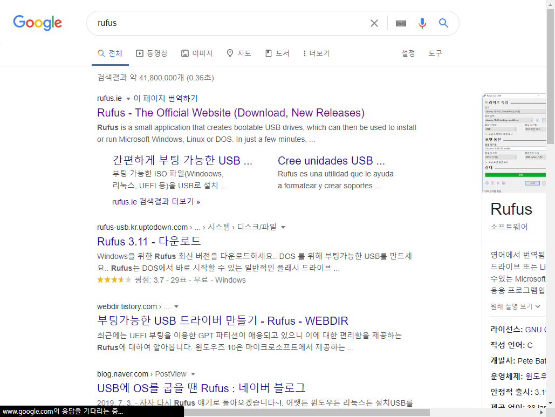
Task: Click the Rufus knowledge panel title
Action: (511, 209)
